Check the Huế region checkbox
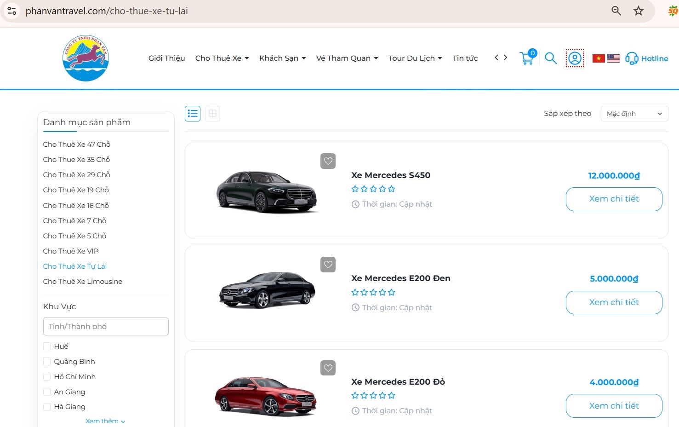 tap(47, 346)
